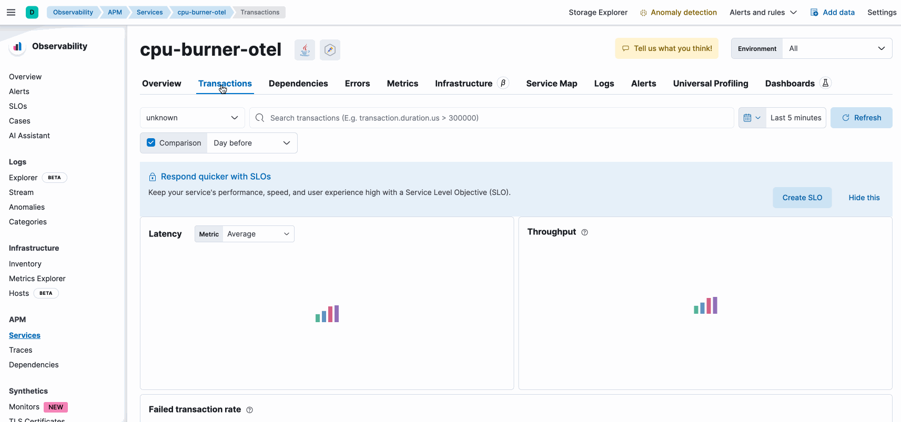This screenshot has width=901, height=422.
Task: Open the calendar quick date menu
Action: (x=752, y=118)
